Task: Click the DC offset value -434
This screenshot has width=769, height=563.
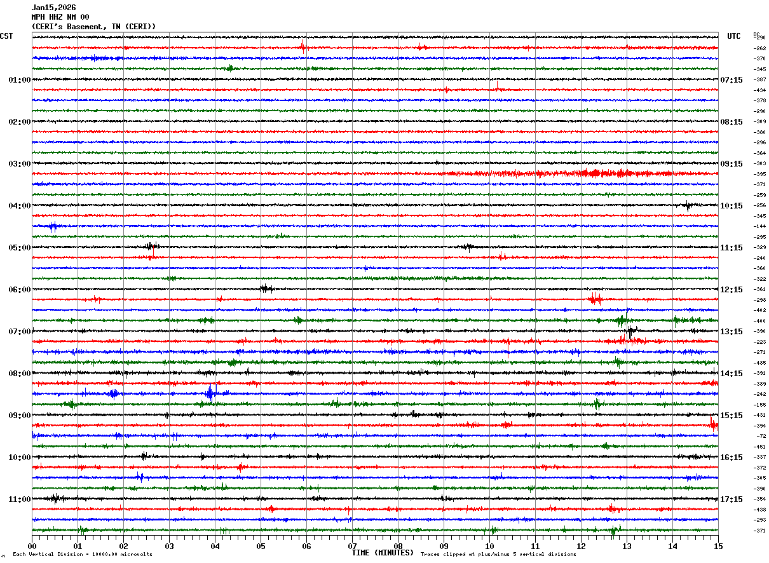Action: pos(759,90)
